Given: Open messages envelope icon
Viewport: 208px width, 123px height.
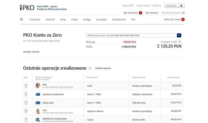Looking at the screenshot, I should [x=125, y=13].
